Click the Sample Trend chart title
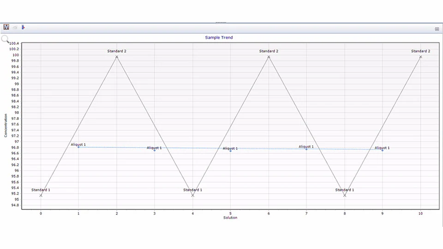Image resolution: width=443 pixels, height=249 pixels. [219, 37]
